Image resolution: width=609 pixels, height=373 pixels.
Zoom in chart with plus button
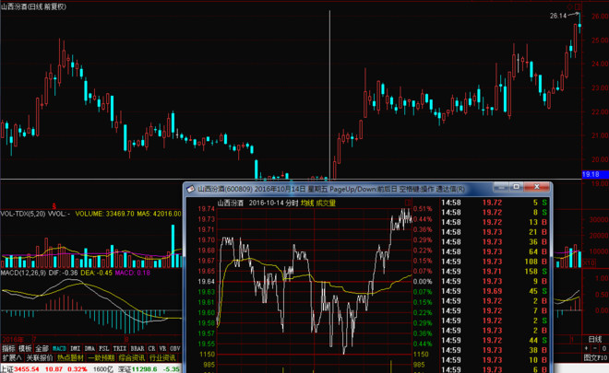[x=587, y=348]
